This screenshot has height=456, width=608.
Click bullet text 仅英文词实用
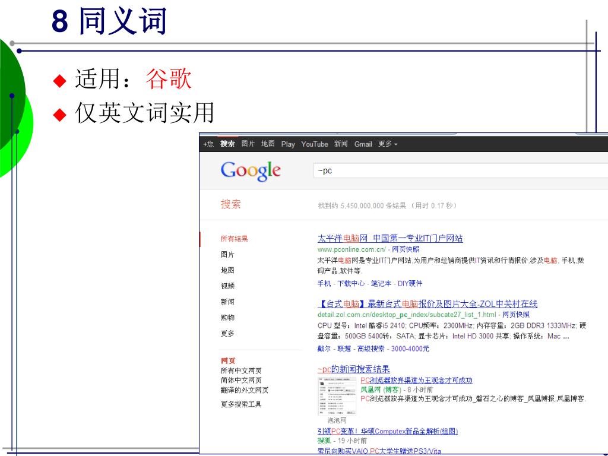tap(145, 113)
